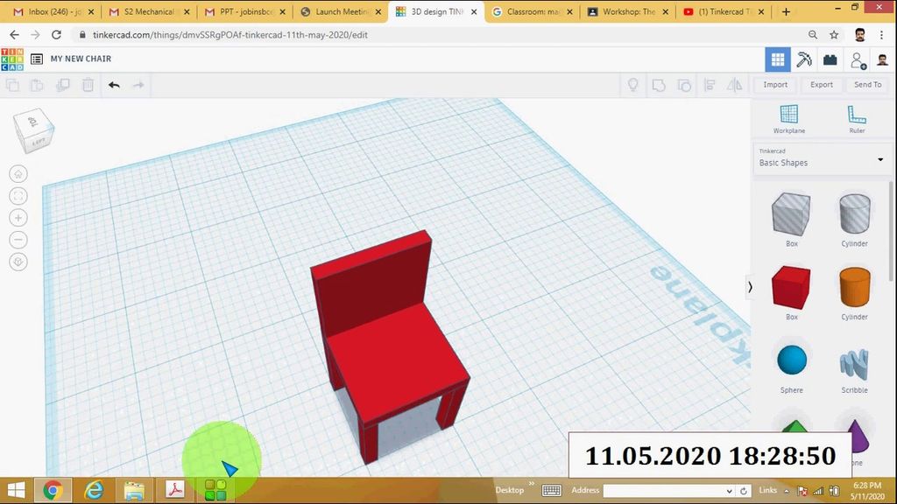897x504 pixels.
Task: Click the Copy icon in the toolbar
Action: [x=12, y=85]
